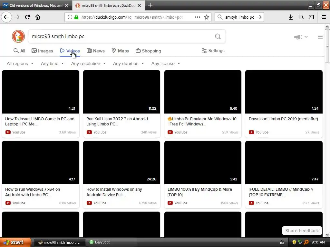Expand the All regions filter
Image resolution: width=330 pixels, height=247 pixels.
(x=20, y=63)
